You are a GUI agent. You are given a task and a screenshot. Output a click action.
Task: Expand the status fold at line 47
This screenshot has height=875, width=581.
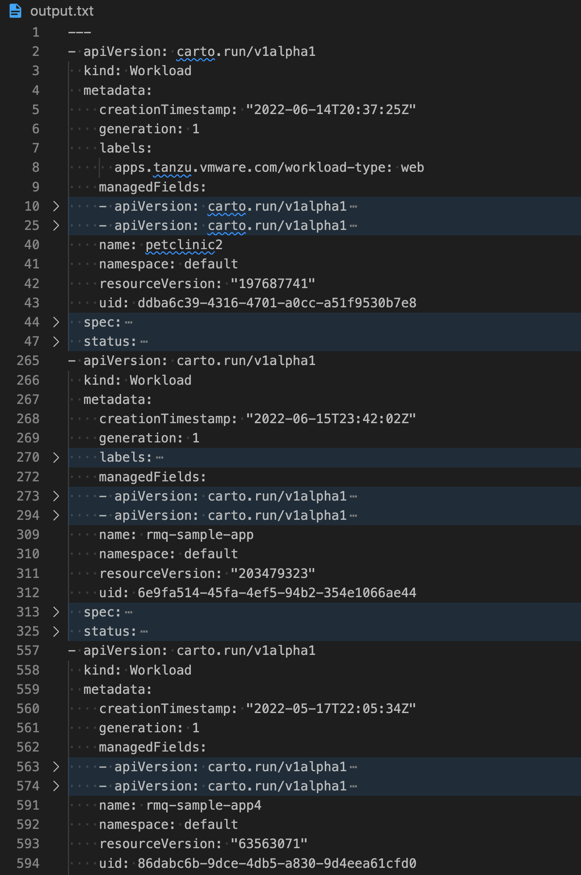pyautogui.click(x=56, y=341)
